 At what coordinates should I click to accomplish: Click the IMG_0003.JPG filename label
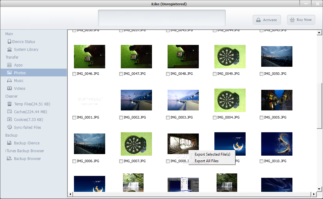click(182, 117)
